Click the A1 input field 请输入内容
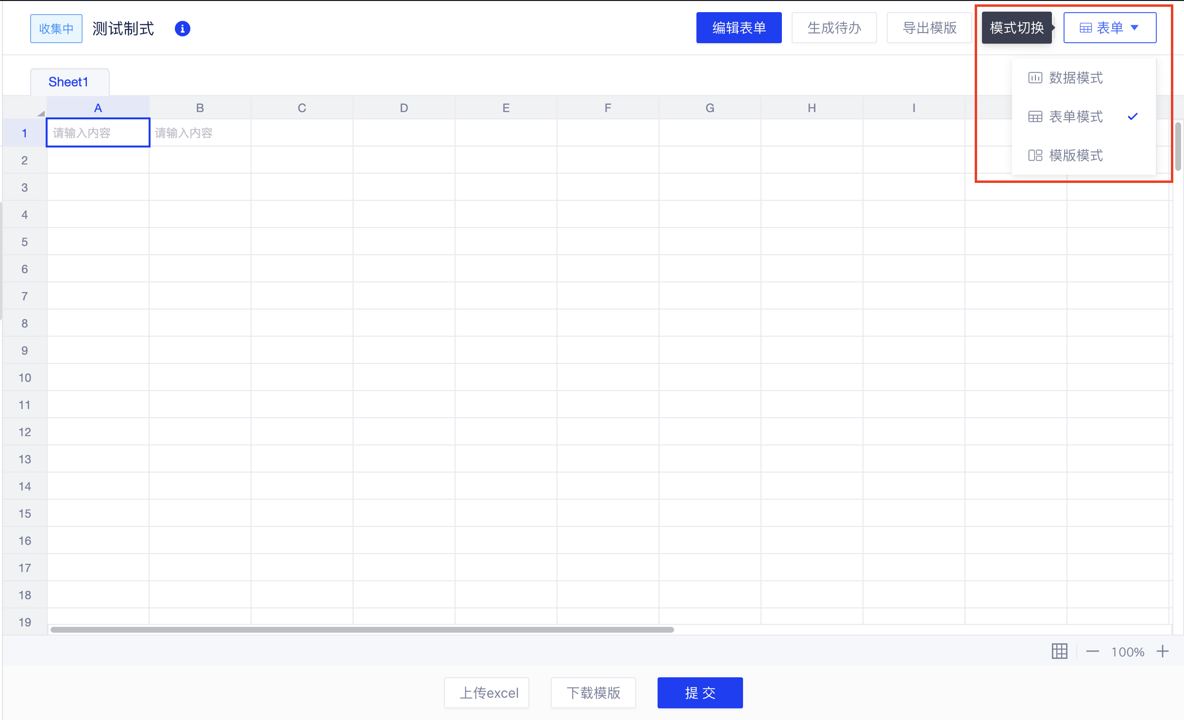The image size is (1184, 720). (97, 132)
